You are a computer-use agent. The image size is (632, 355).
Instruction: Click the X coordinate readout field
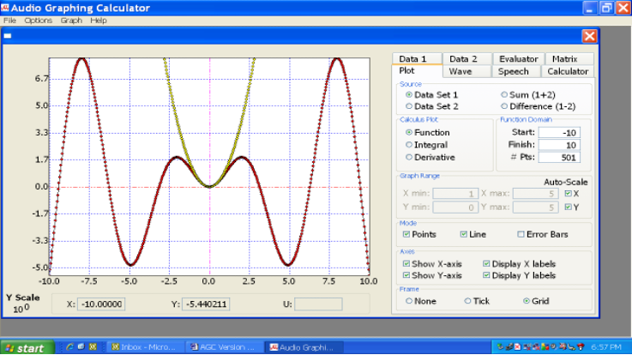[x=101, y=304]
